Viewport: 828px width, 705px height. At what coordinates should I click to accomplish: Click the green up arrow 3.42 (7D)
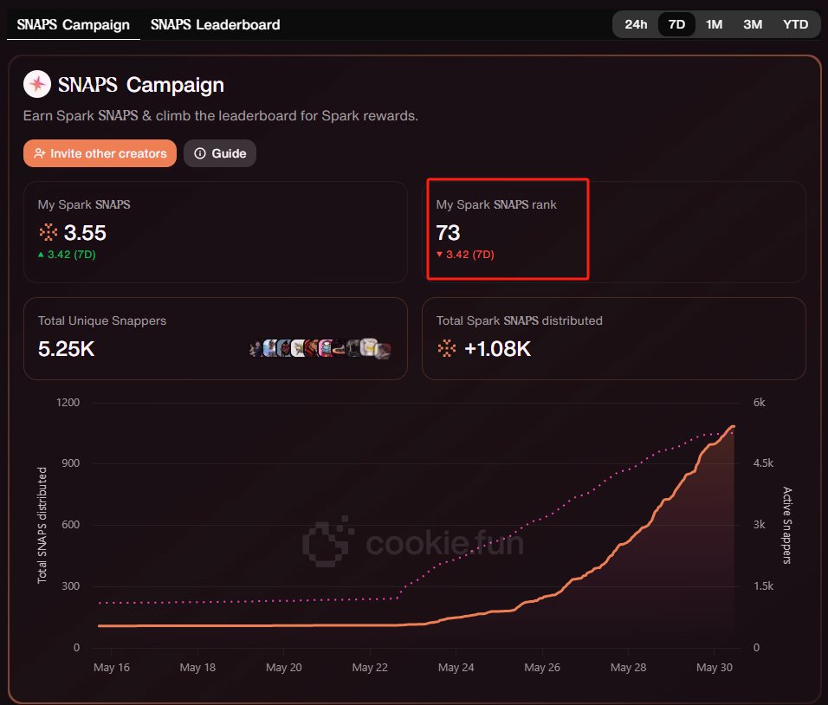pyautogui.click(x=67, y=255)
